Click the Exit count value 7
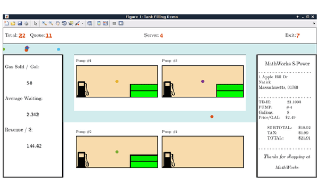Screen dimensions: 319x192 click(x=298, y=36)
